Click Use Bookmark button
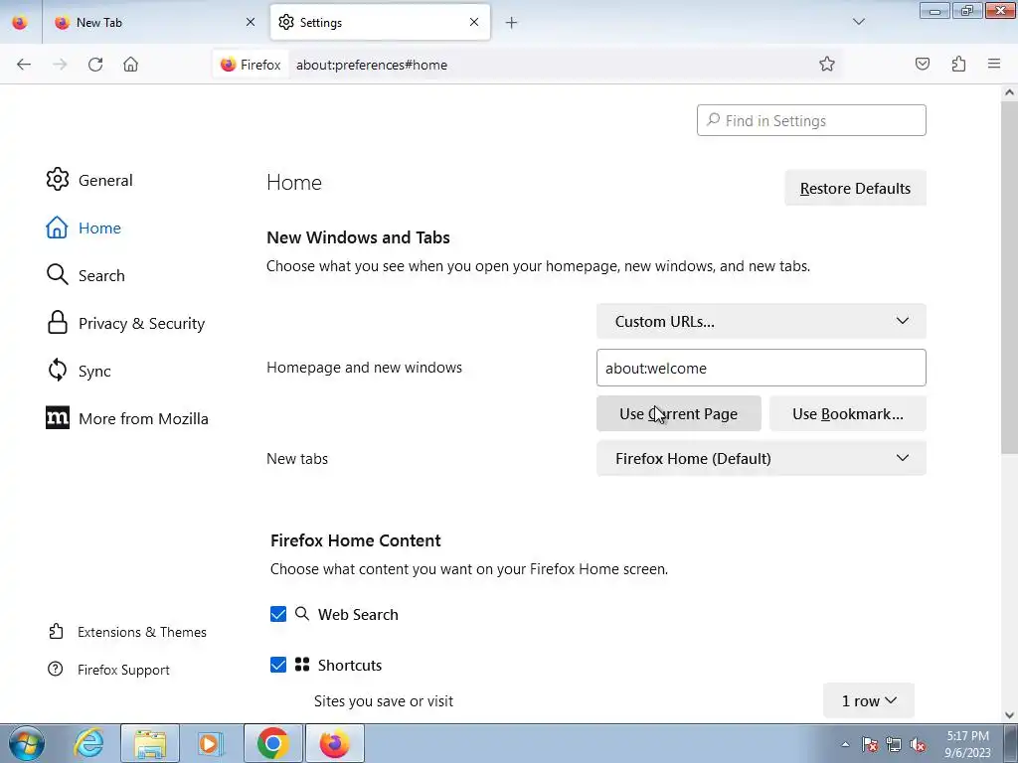Screen dimensions: 1018x763 click(x=847, y=414)
